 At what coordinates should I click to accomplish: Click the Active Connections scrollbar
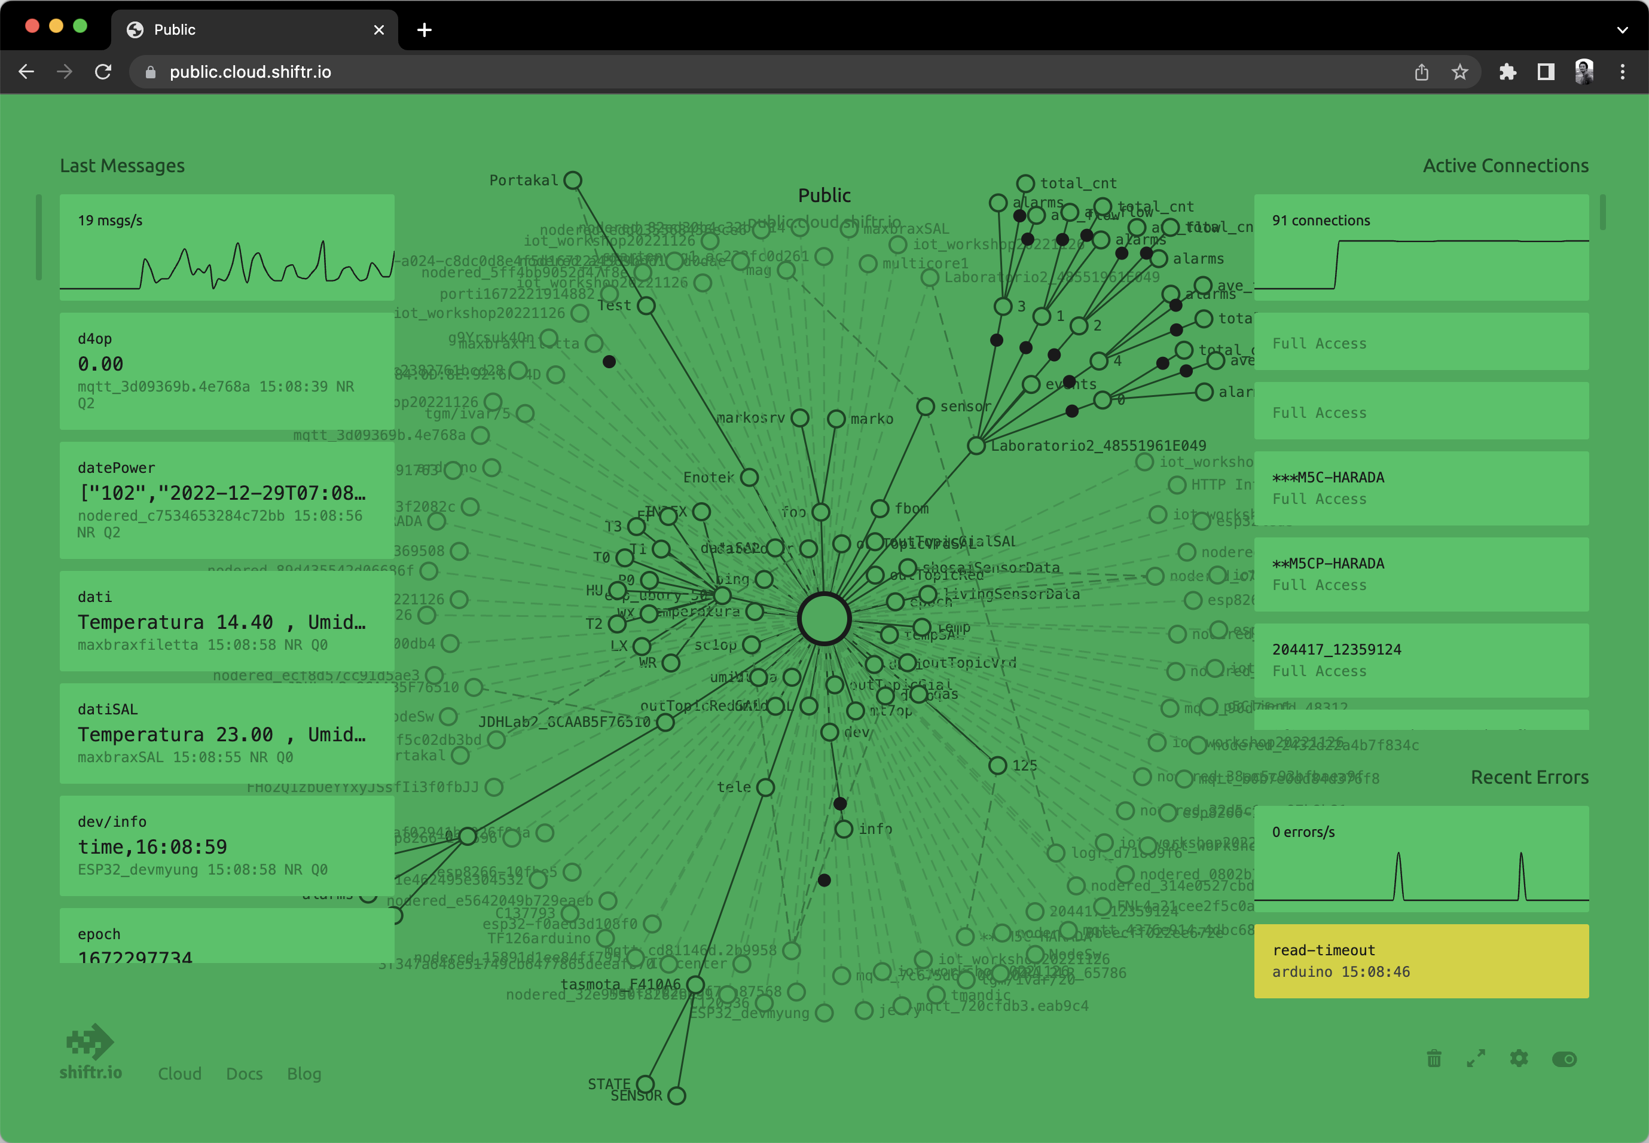coord(1602,212)
